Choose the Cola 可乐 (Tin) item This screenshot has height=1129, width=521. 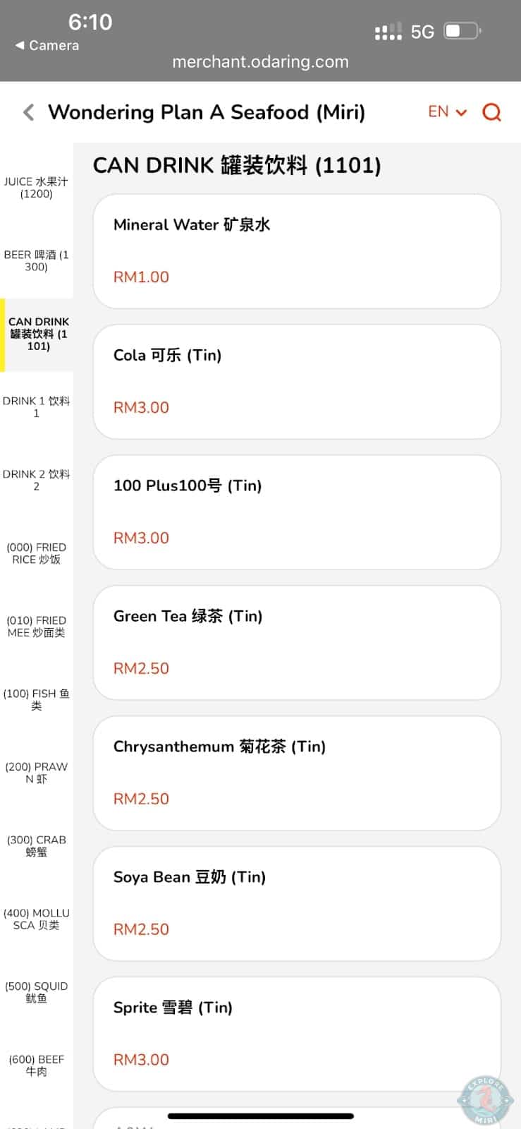[296, 382]
